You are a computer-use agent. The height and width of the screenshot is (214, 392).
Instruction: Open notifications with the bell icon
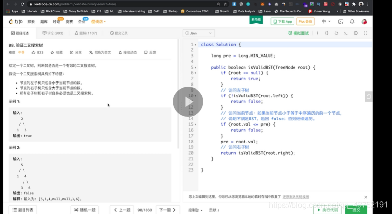[x=352, y=22]
